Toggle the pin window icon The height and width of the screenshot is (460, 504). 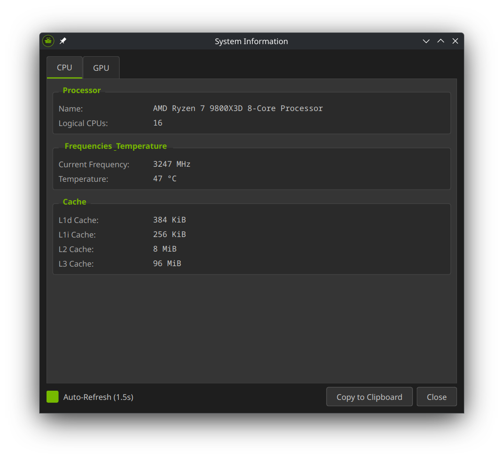coord(63,41)
